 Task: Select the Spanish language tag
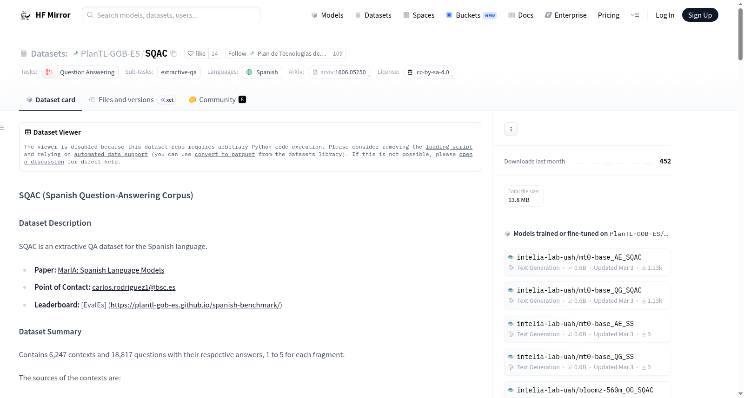(x=262, y=72)
